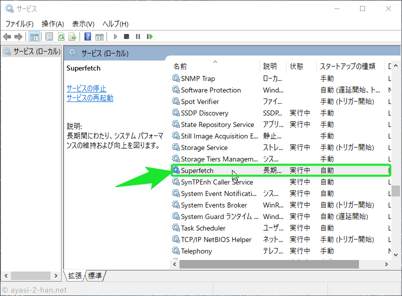Screen dimensions: 402x296
Task: Open the ファイル(F) menu
Action: (19, 23)
